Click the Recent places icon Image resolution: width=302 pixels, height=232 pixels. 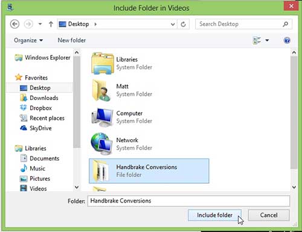(x=24, y=118)
